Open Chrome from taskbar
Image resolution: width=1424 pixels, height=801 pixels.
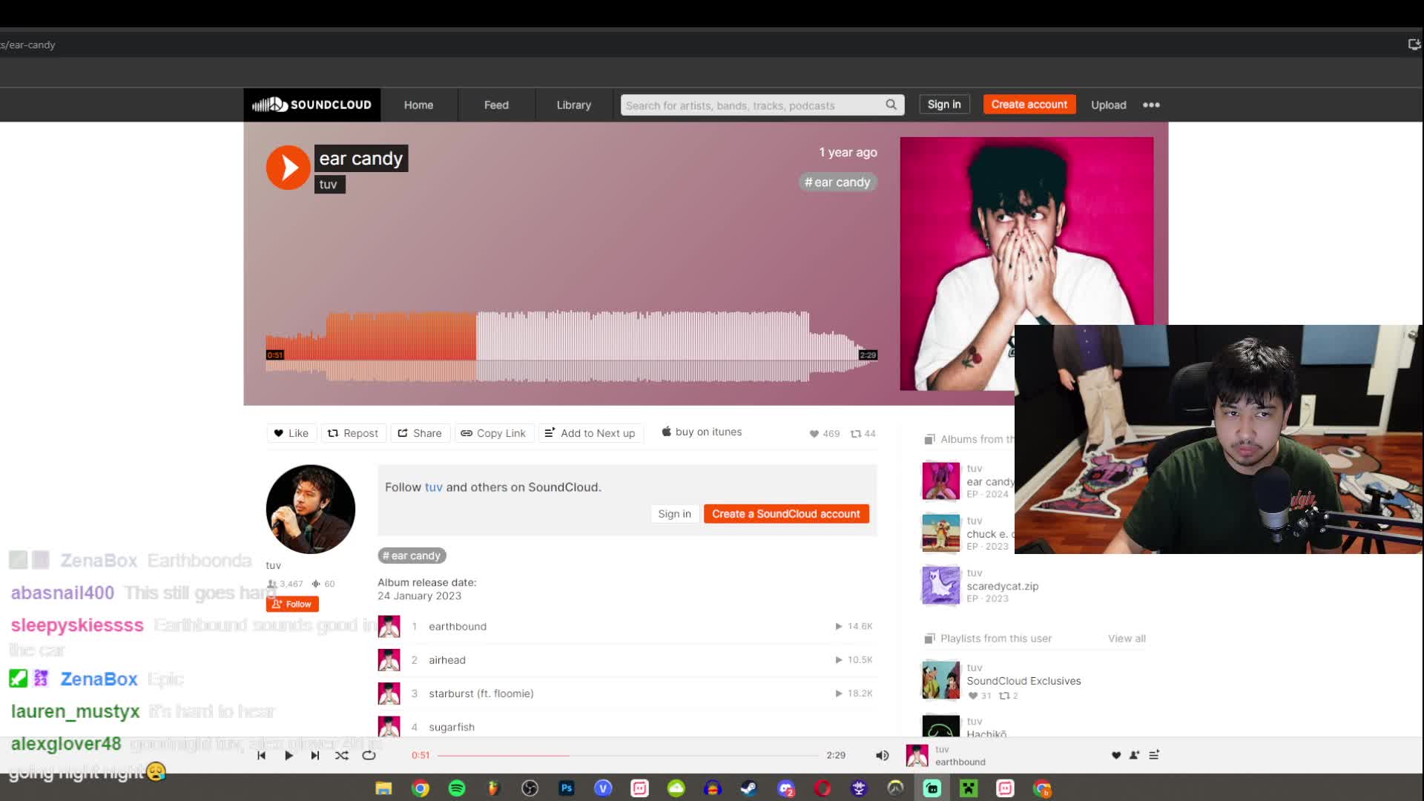coord(420,788)
